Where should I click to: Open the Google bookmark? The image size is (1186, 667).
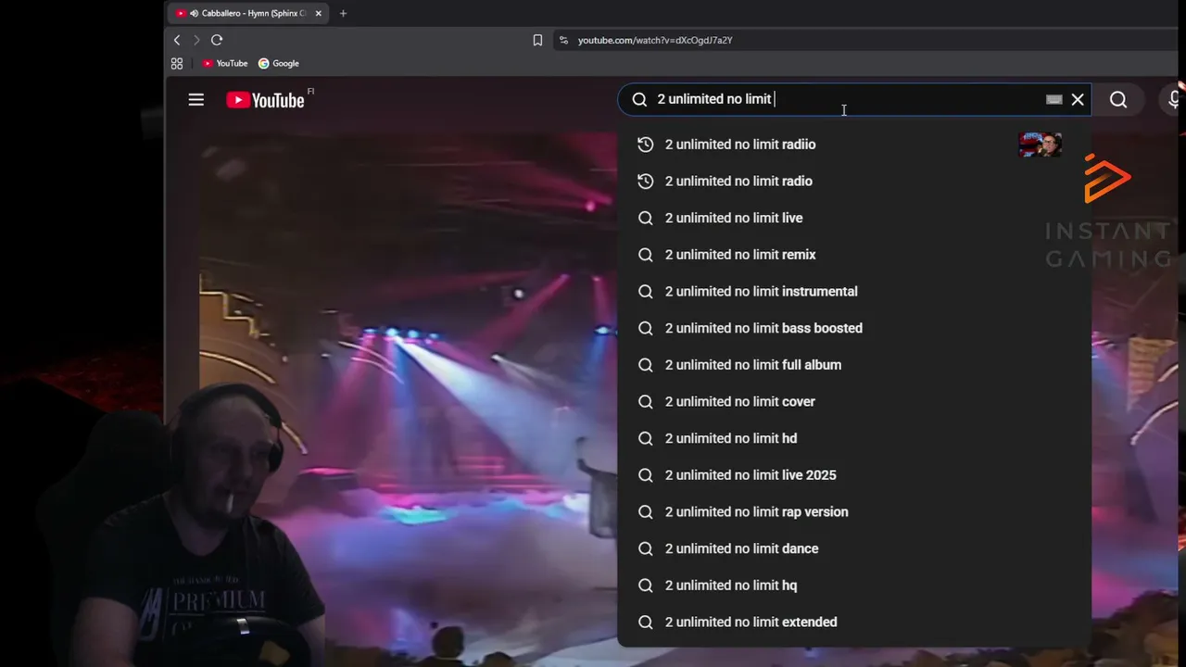point(279,63)
